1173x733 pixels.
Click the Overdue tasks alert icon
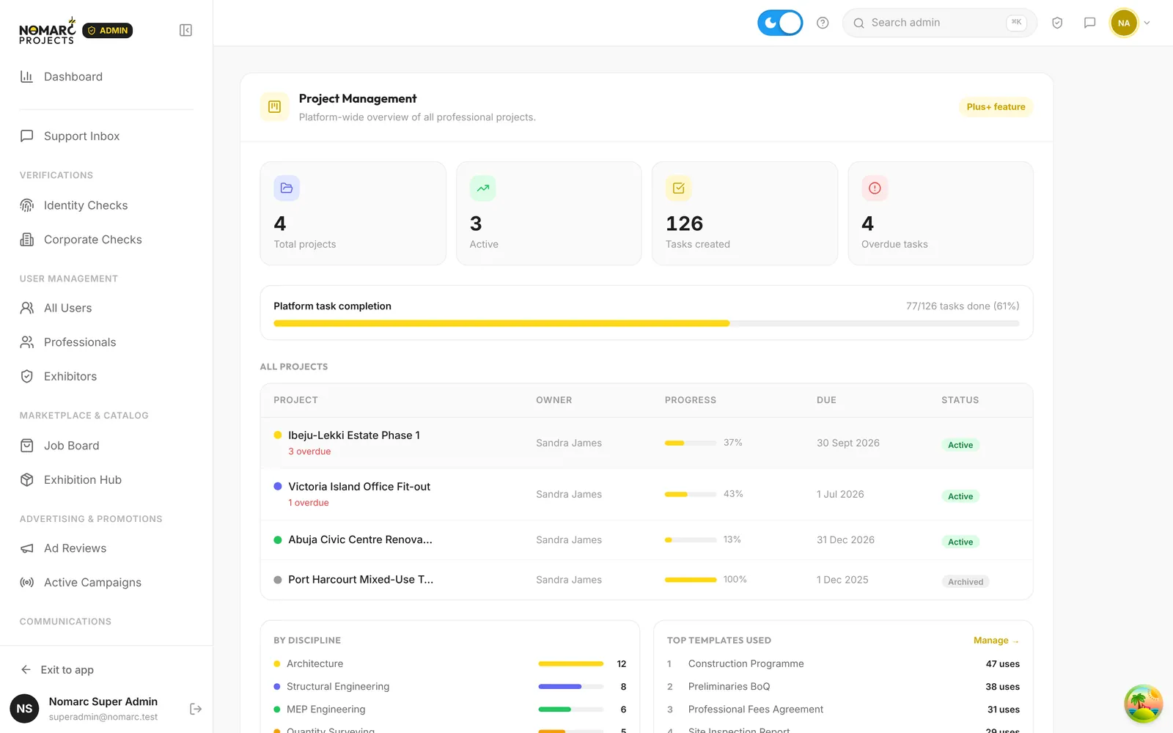pos(875,188)
